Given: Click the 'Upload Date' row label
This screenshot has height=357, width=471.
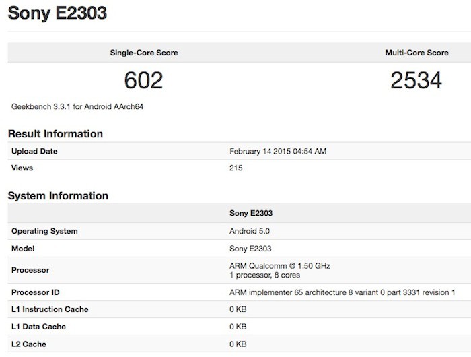Looking at the screenshot, I should (34, 151).
